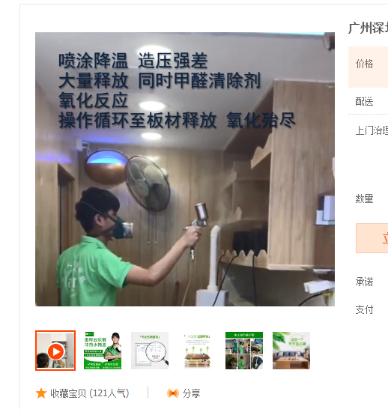Click the 分享 text link
388x409 pixels.
pyautogui.click(x=192, y=393)
